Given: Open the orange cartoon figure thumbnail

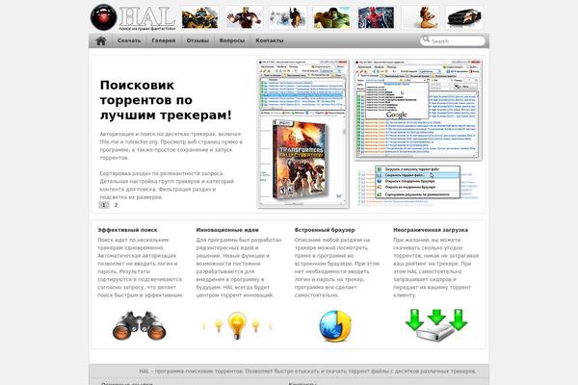Looking at the screenshot, I should click(420, 17).
